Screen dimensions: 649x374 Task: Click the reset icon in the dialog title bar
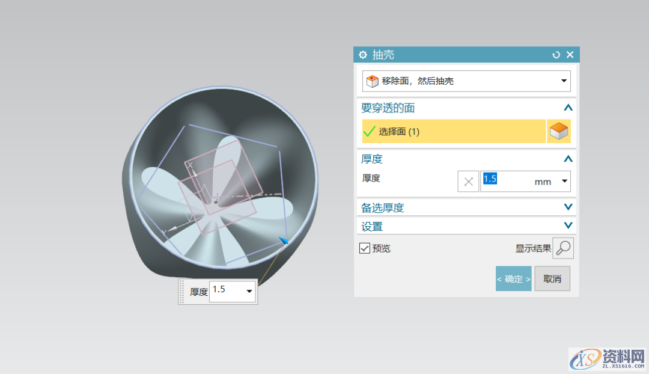click(x=556, y=55)
